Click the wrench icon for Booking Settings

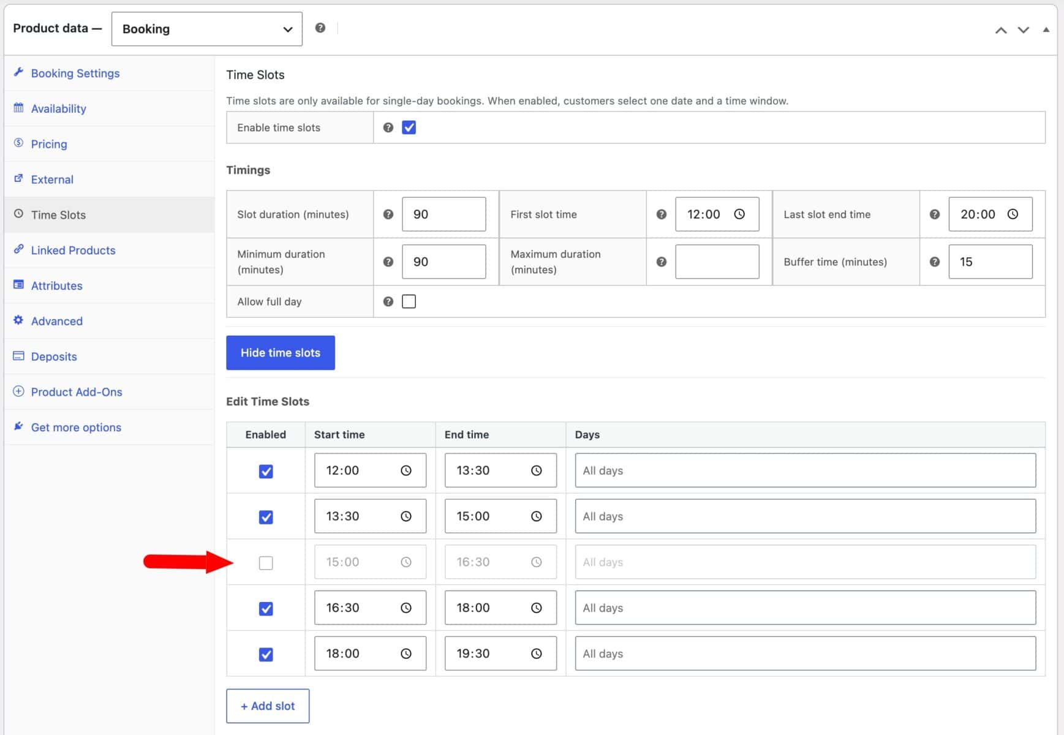pyautogui.click(x=18, y=72)
